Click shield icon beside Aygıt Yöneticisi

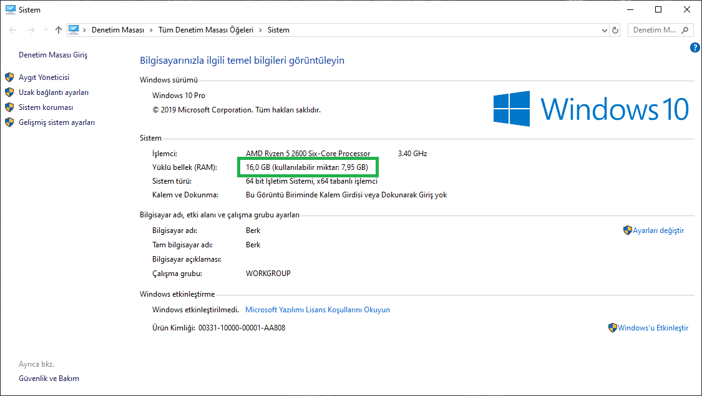tap(9, 77)
